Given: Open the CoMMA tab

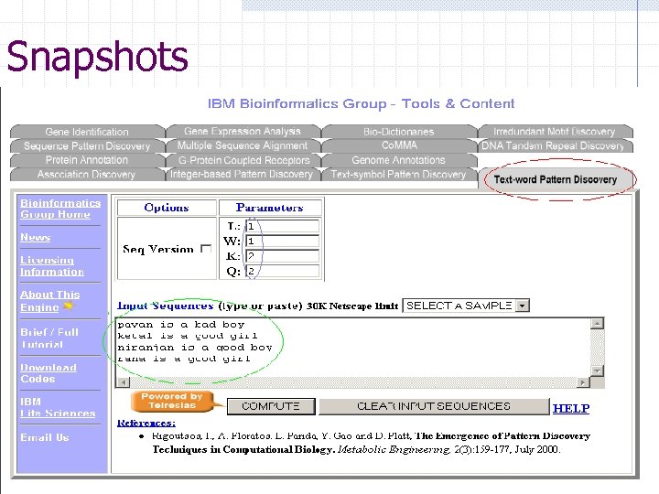Looking at the screenshot, I should click(x=399, y=145).
